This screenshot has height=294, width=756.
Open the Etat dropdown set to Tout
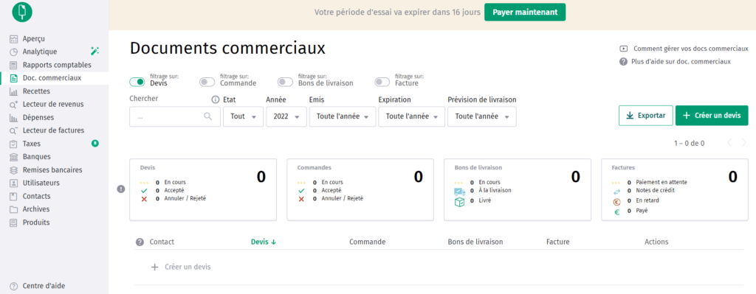[x=243, y=116]
